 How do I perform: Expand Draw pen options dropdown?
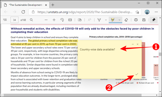[x=106, y=20]
